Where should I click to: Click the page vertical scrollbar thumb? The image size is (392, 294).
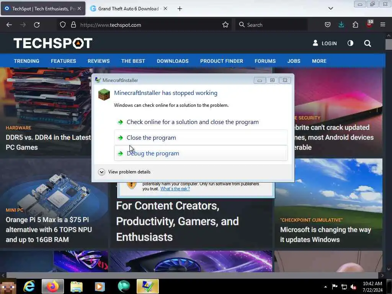389,44
